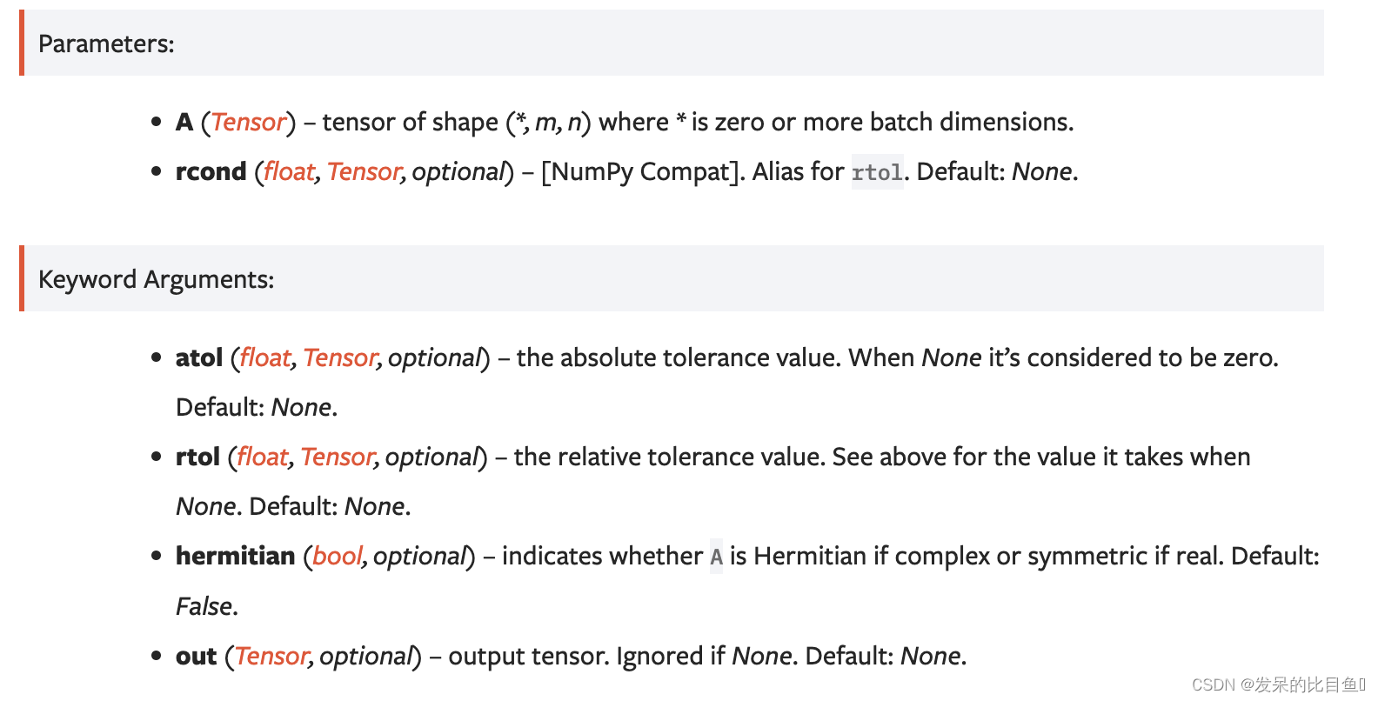
Task: Click the inline A code in hermitian description
Action: coord(716,557)
